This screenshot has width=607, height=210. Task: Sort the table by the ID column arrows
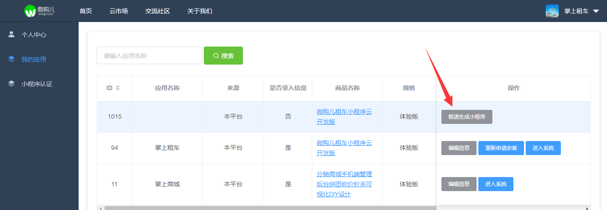point(117,88)
